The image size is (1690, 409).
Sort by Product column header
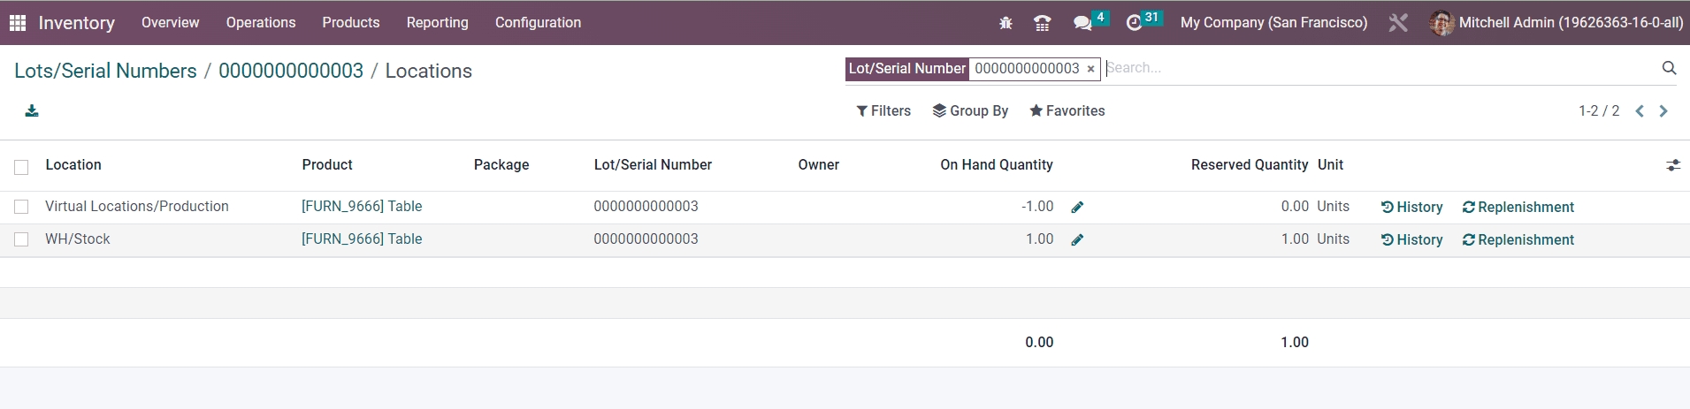pos(327,165)
